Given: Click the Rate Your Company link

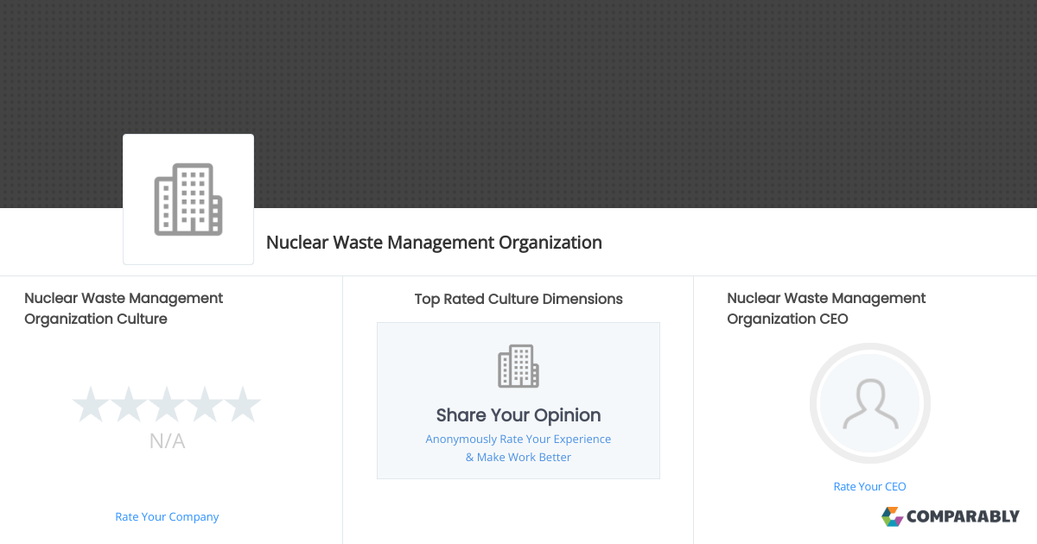Looking at the screenshot, I should (x=167, y=516).
